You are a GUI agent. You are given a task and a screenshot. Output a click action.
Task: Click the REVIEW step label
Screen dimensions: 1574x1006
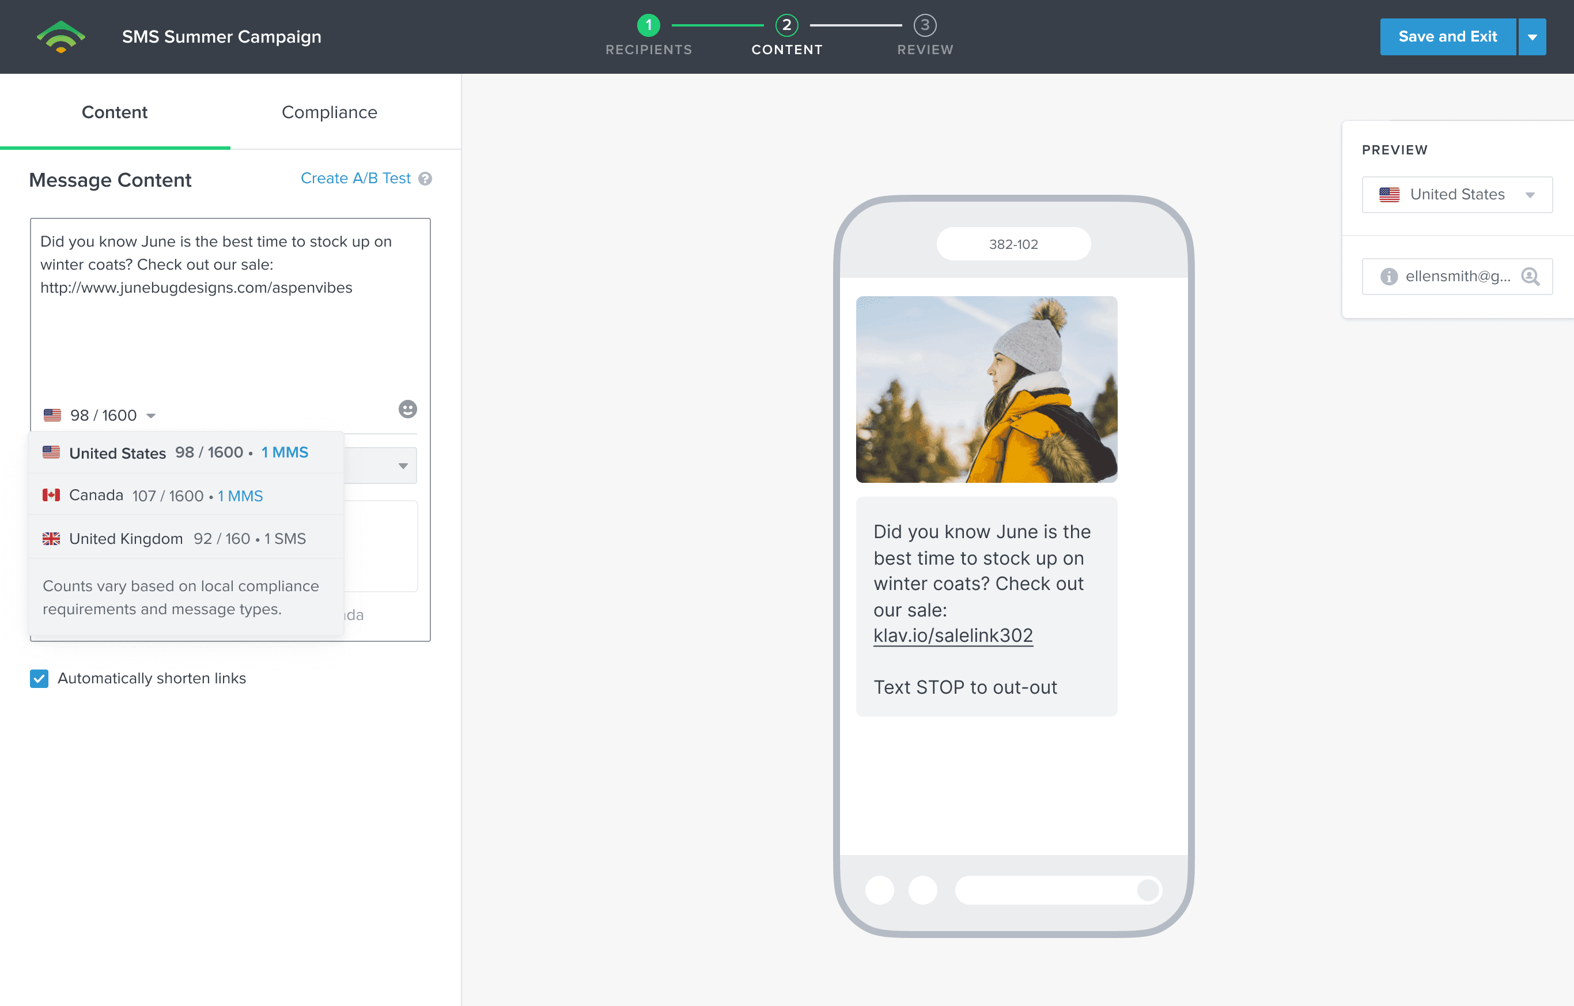(925, 50)
